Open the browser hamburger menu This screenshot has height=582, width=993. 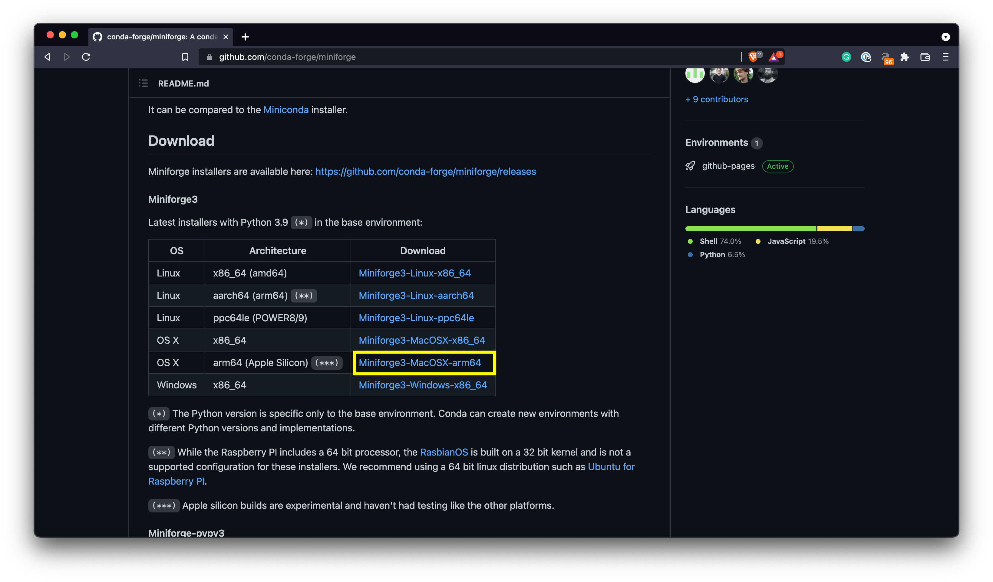[x=946, y=57]
